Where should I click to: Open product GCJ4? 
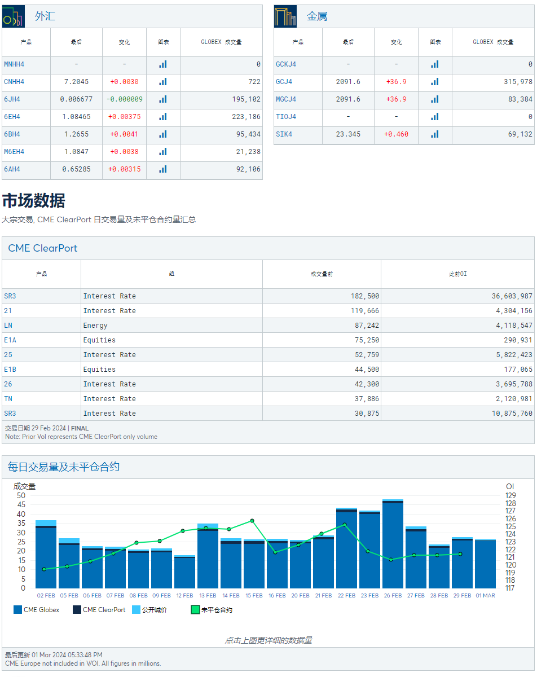(284, 82)
